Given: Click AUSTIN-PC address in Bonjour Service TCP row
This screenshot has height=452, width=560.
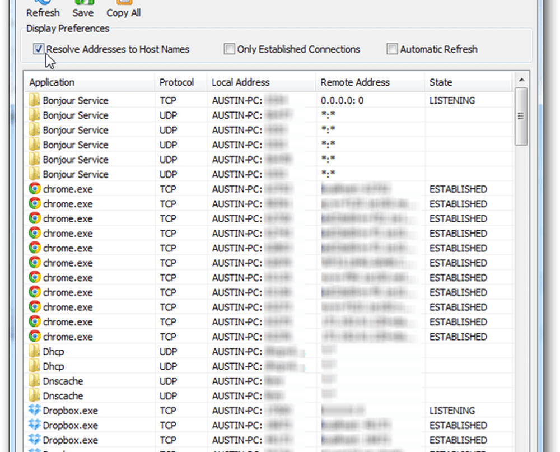Looking at the screenshot, I should coord(237,101).
